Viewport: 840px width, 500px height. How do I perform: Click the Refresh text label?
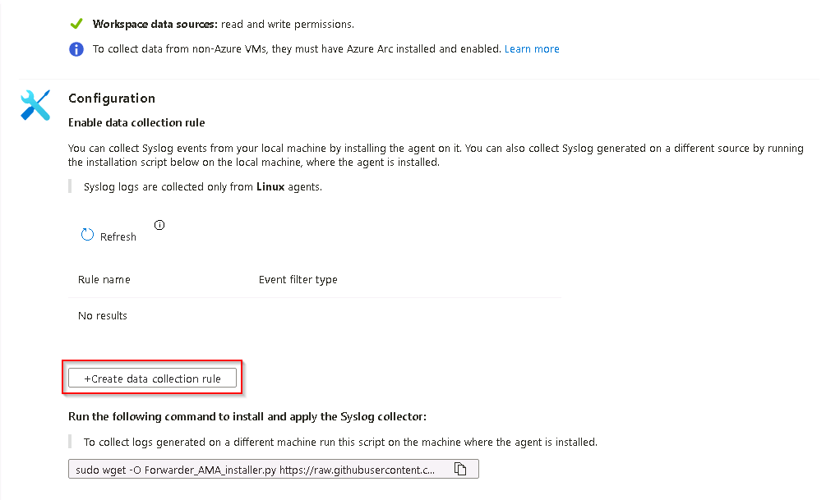coord(118,236)
